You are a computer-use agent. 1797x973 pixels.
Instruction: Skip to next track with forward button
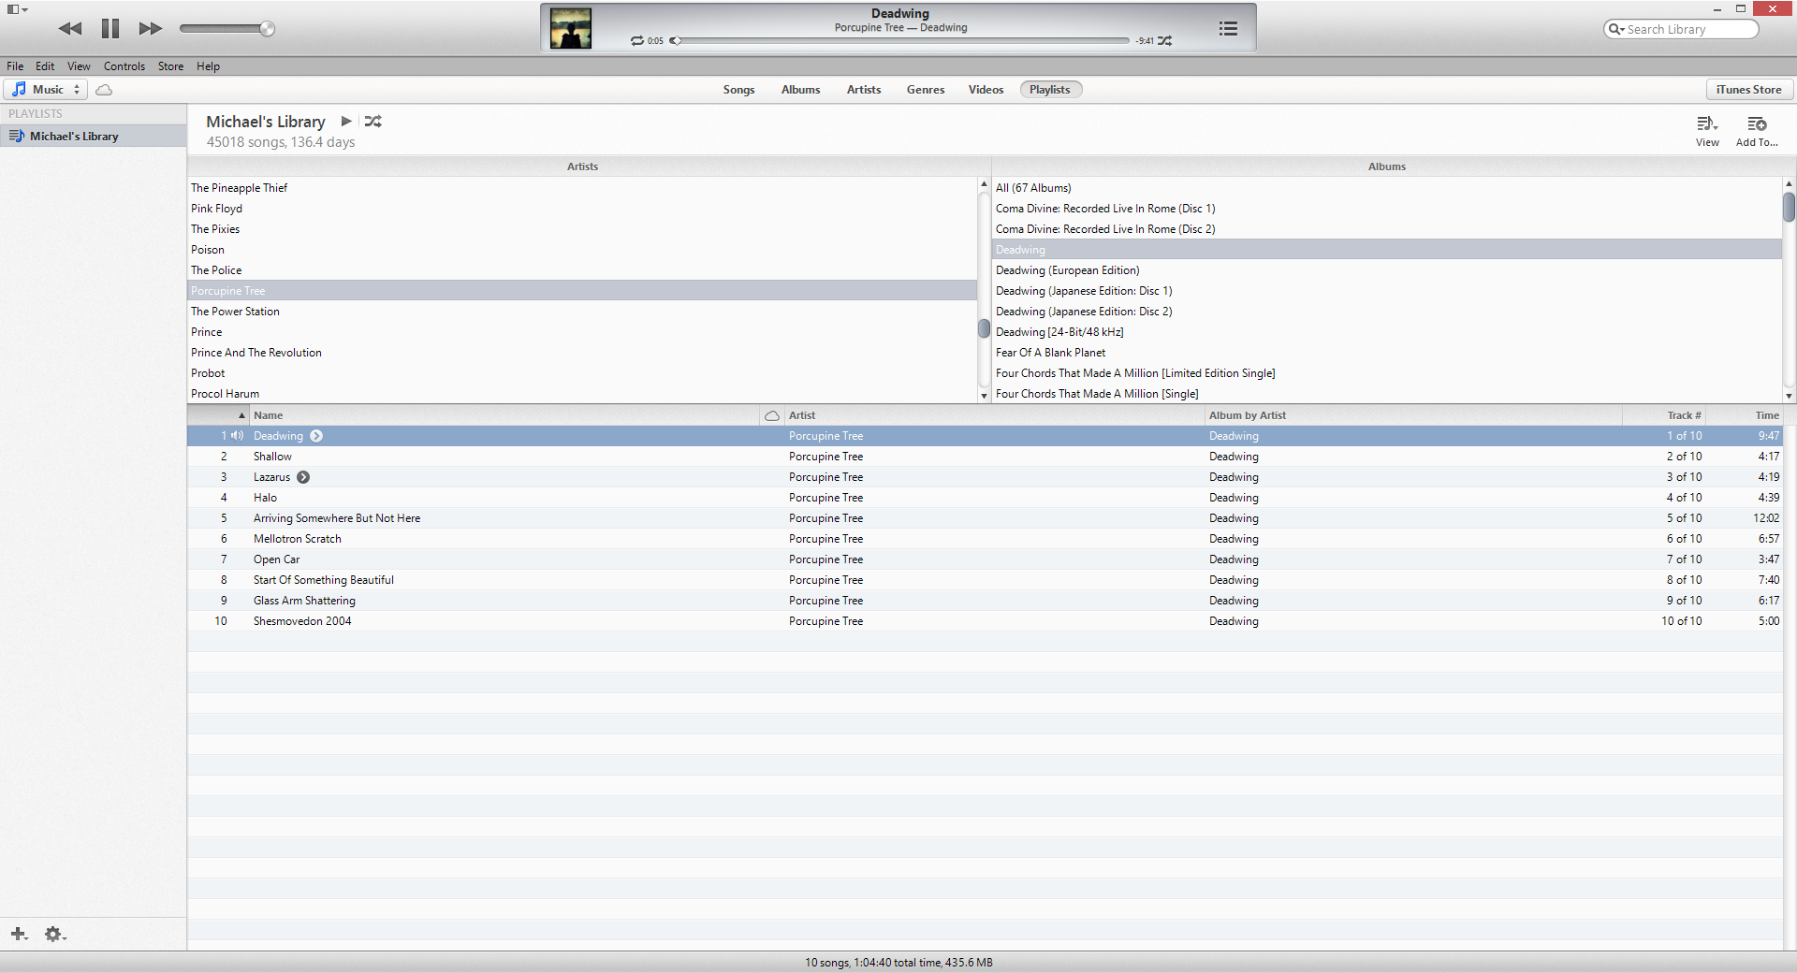[x=150, y=29]
